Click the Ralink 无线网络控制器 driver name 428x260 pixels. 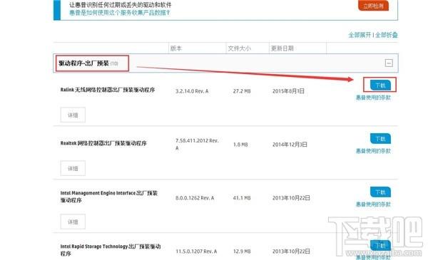click(108, 90)
